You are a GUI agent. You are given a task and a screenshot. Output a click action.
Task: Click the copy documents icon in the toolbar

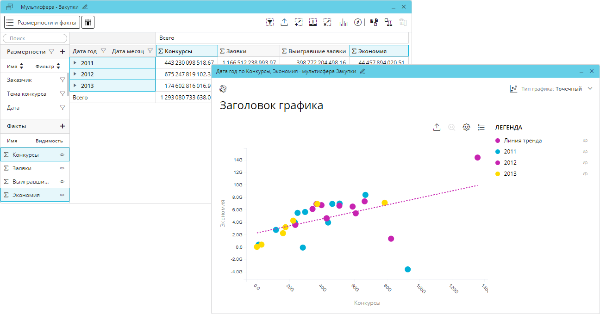(x=374, y=22)
